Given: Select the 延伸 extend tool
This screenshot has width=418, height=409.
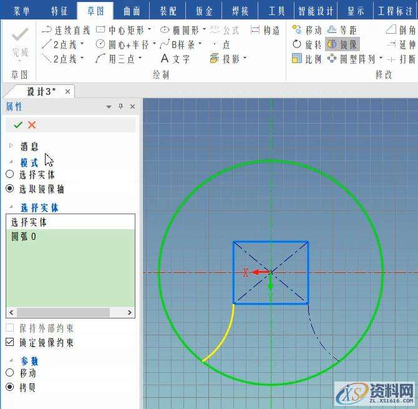Looking at the screenshot, I should 401,44.
